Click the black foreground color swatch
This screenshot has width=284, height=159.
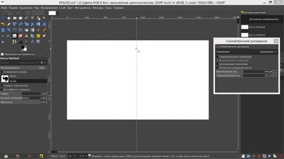[x=23, y=47]
